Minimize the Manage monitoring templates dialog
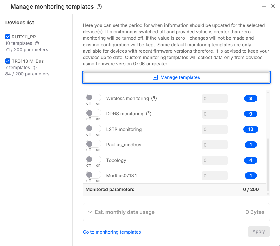 pos(264,6)
